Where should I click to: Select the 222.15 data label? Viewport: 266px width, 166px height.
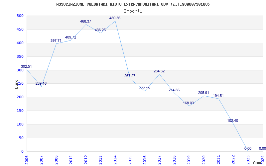coord(145,88)
